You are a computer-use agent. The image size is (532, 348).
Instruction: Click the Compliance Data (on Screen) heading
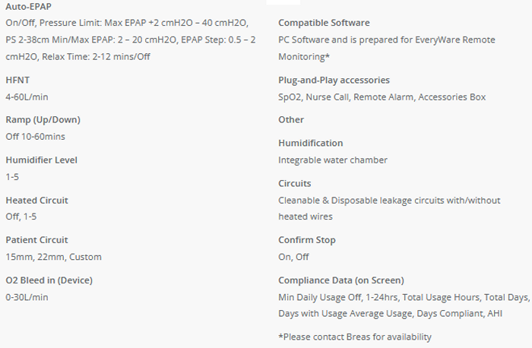point(341,280)
